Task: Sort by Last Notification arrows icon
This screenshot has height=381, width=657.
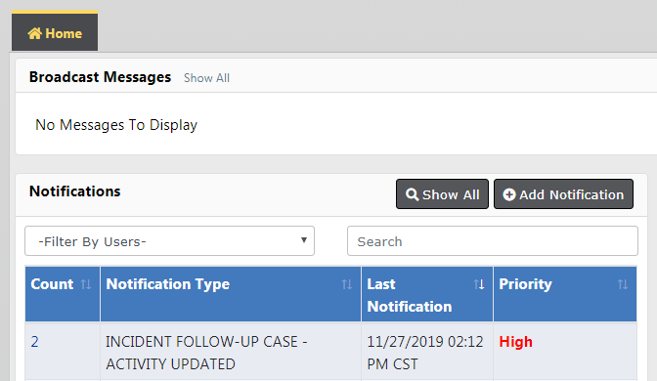Action: point(479,284)
